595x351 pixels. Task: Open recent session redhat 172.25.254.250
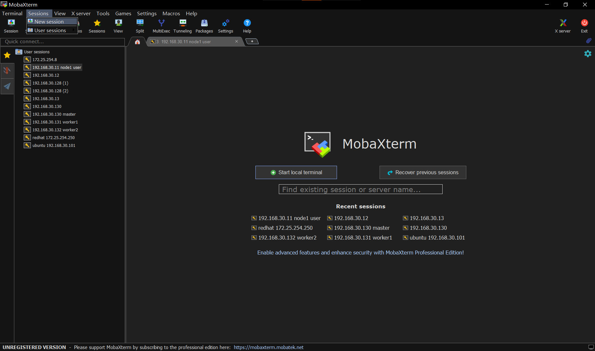282,228
